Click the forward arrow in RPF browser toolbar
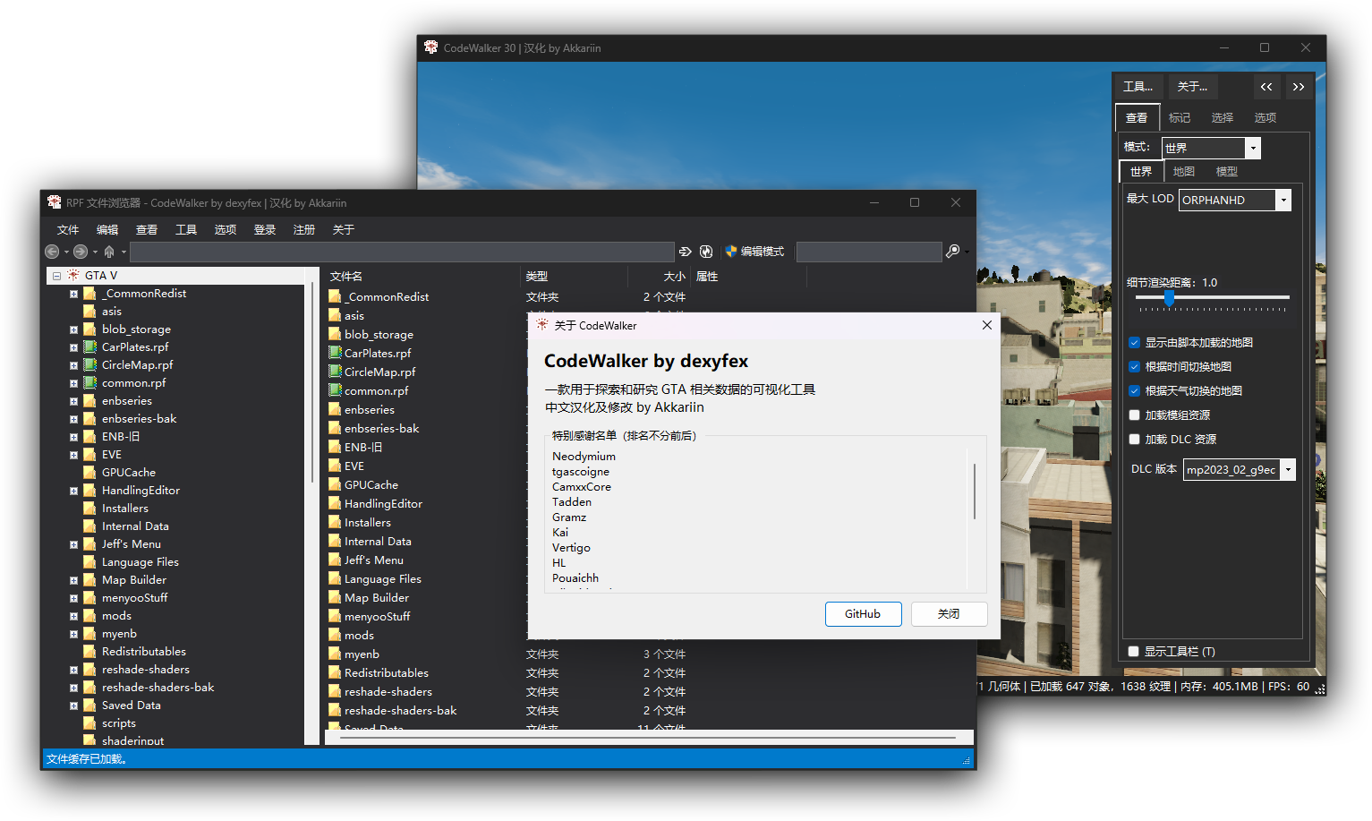Viewport: 1372px width, 821px height. (x=81, y=252)
